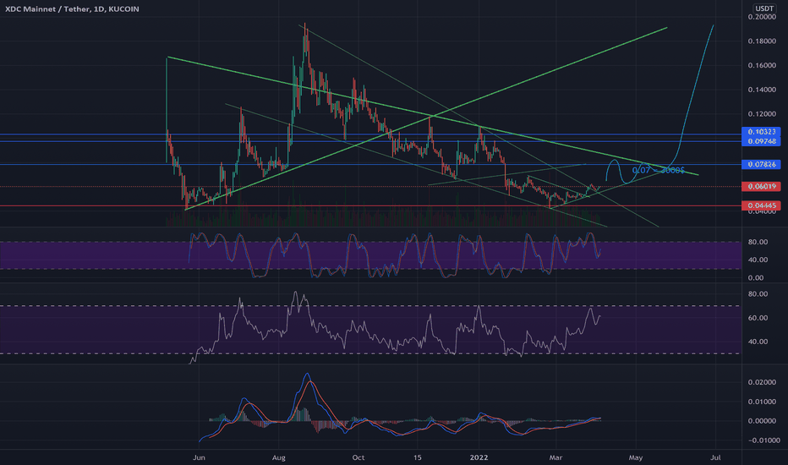Click the Aug date on time axis
The width and height of the screenshot is (788, 465).
(x=278, y=457)
